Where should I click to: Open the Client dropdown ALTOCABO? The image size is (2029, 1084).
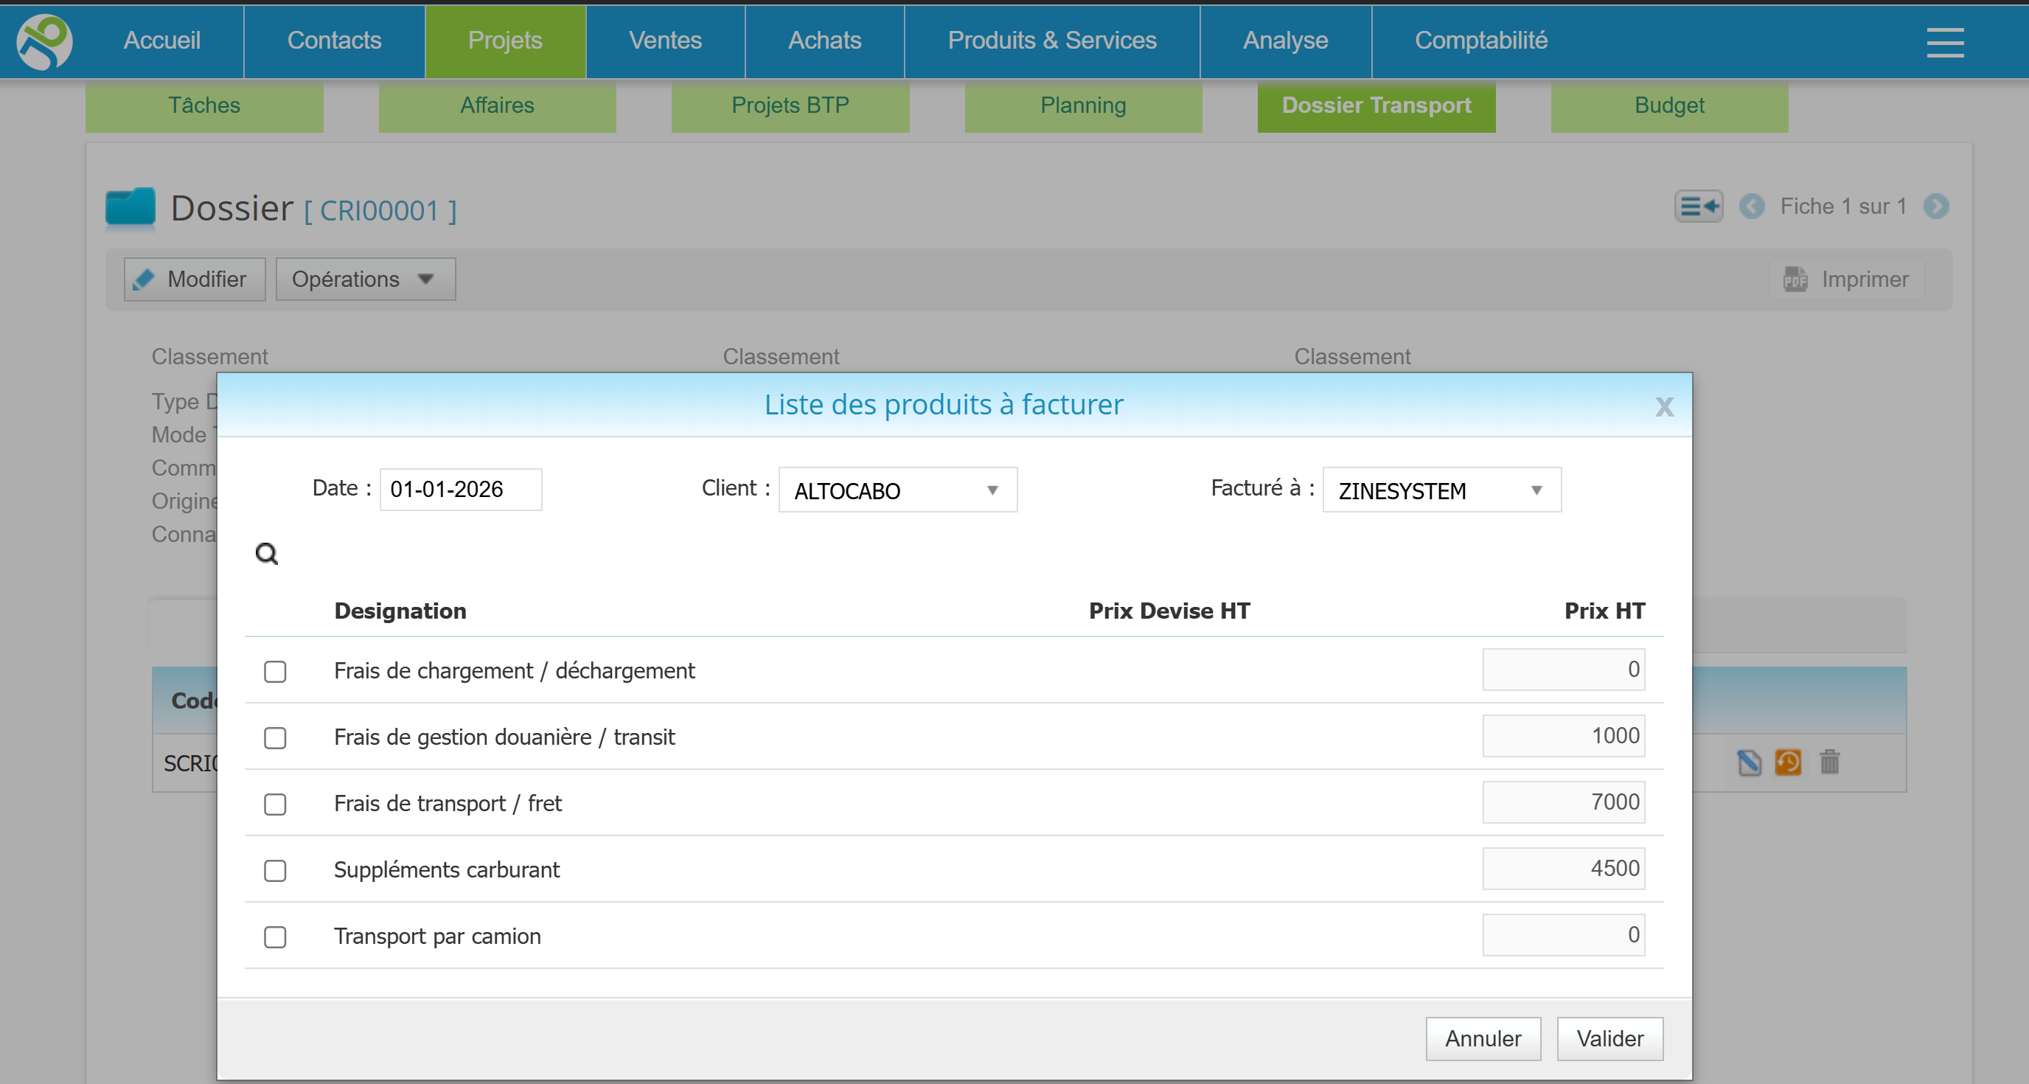coord(897,490)
